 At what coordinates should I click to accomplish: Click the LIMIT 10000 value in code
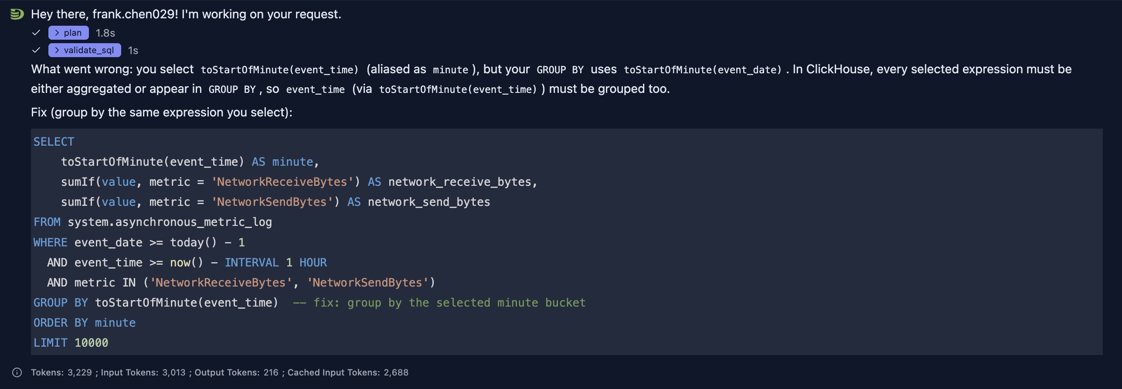tap(91, 343)
